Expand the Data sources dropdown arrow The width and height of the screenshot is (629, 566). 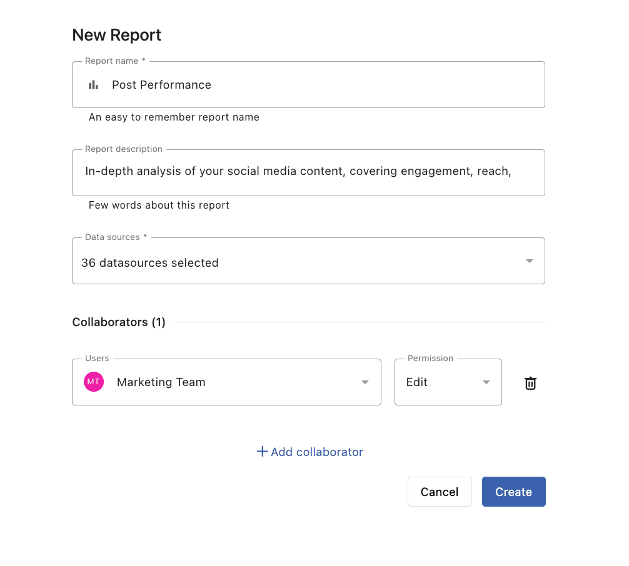point(529,261)
